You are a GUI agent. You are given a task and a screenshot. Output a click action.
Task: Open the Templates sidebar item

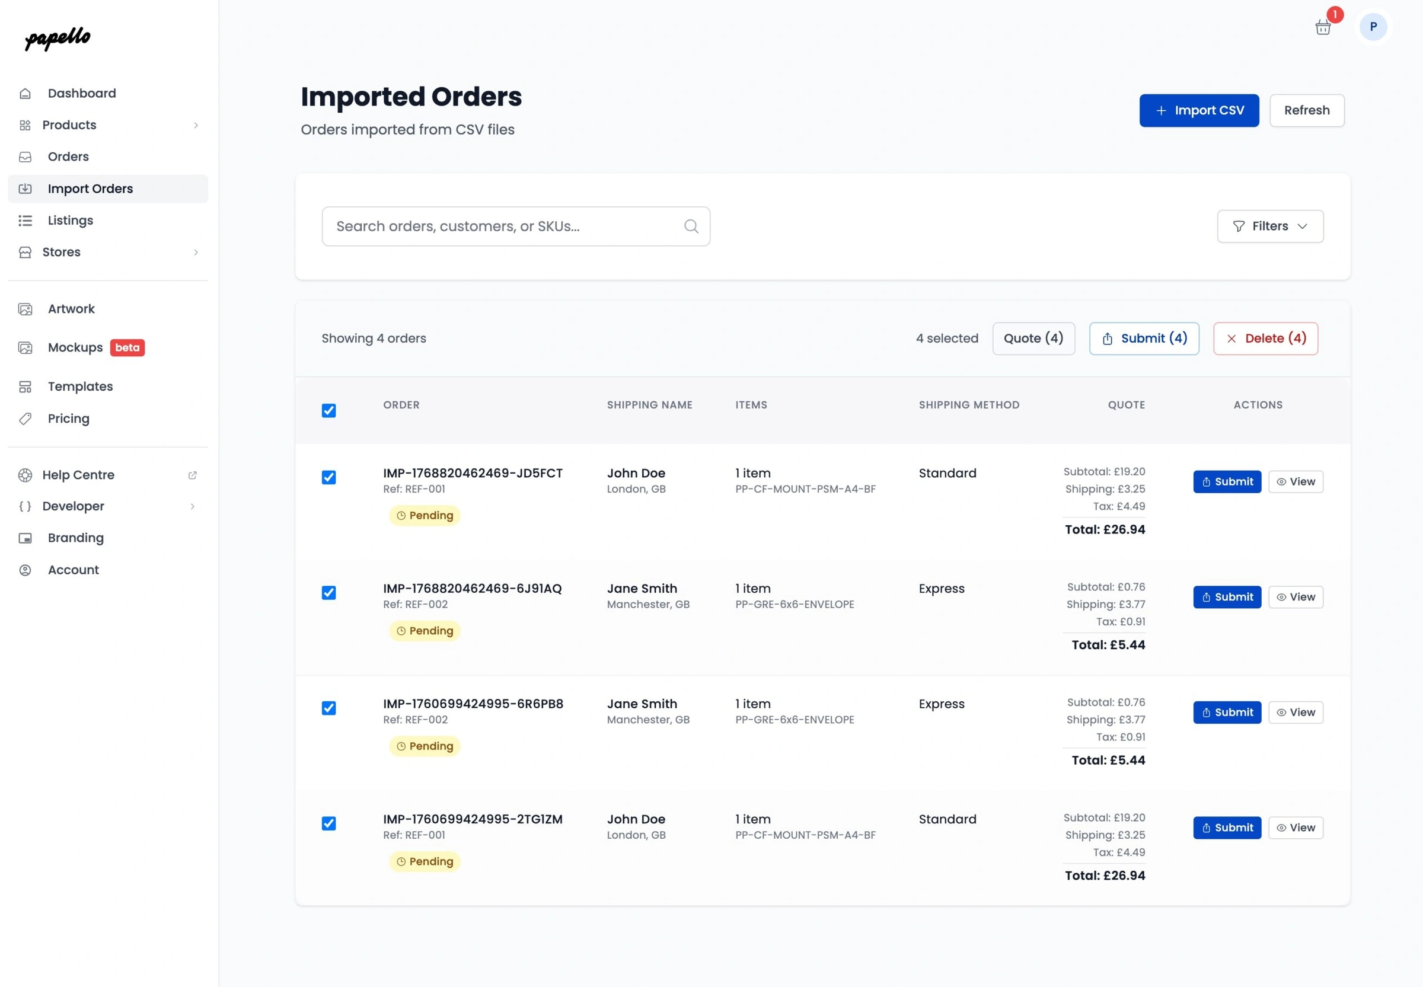click(80, 387)
